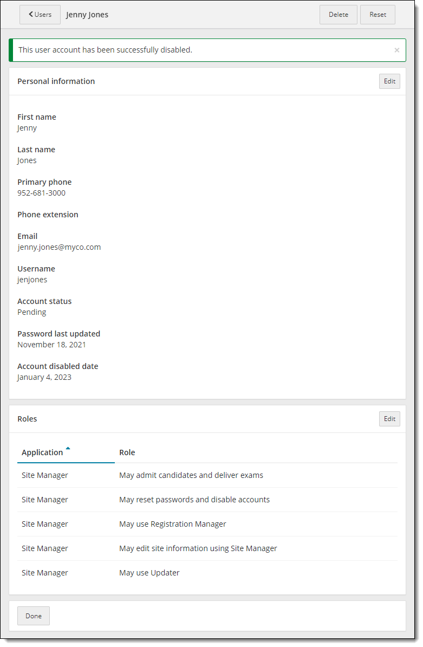Select the email jenny.jones@myco.com
Viewport: 423px width, 647px height.
click(x=59, y=247)
